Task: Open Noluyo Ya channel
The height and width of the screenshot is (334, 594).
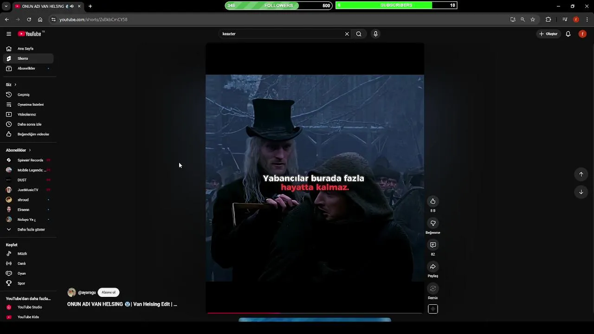Action: click(28, 220)
